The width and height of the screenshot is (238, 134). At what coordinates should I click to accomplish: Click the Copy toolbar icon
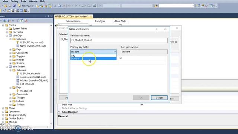pos(59,6)
